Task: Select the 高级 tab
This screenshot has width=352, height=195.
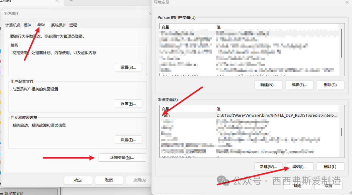Action: click(x=41, y=25)
